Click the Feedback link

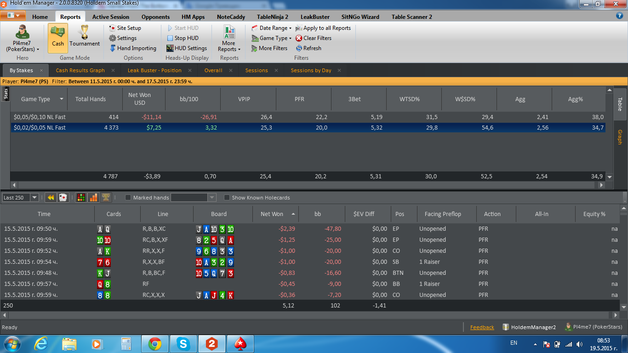click(482, 327)
